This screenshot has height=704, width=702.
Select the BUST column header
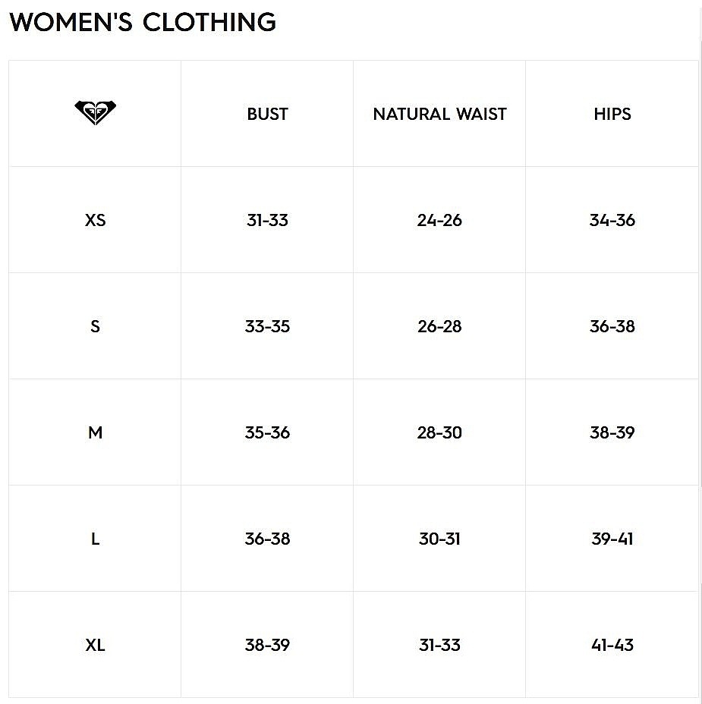[x=267, y=114]
